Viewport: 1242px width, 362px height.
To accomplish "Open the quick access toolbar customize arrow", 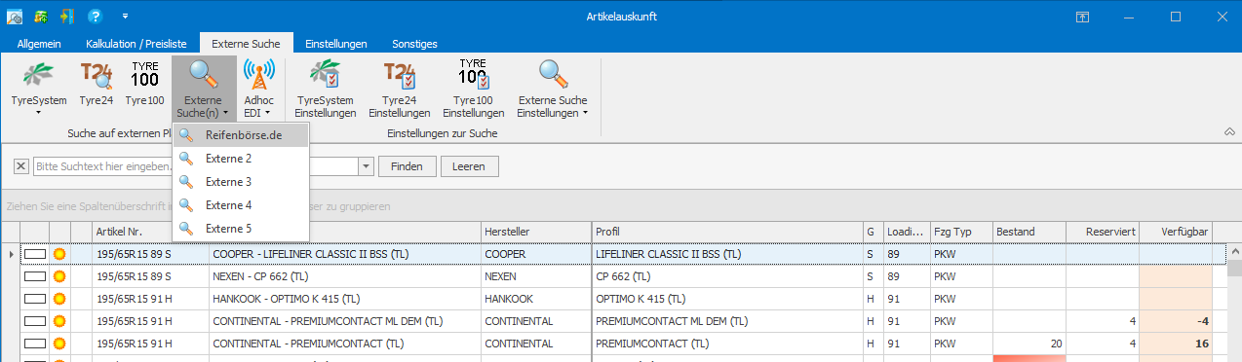I will tap(125, 17).
